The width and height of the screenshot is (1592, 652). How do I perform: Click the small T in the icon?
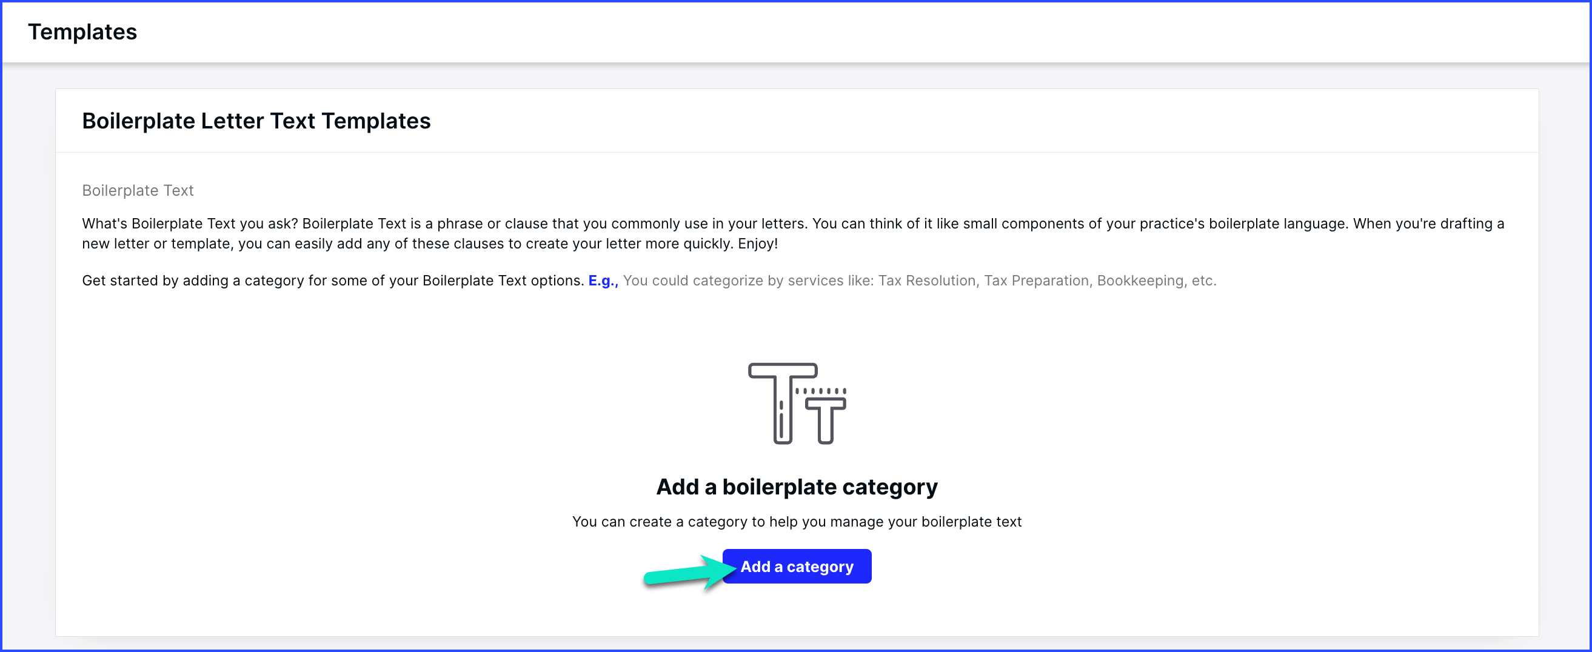(826, 421)
